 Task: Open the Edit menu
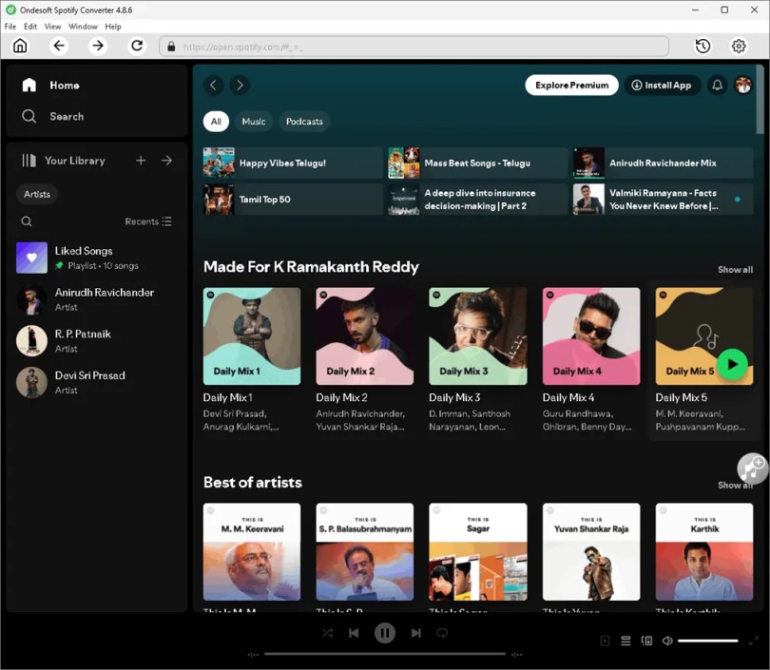tap(30, 27)
